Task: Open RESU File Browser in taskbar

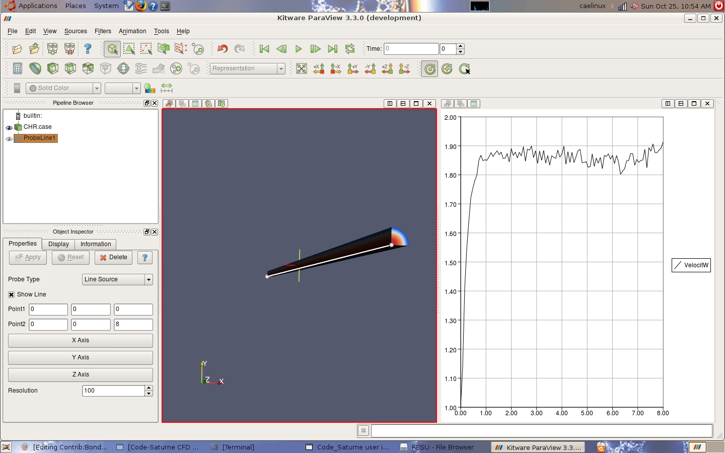Action: (437, 447)
